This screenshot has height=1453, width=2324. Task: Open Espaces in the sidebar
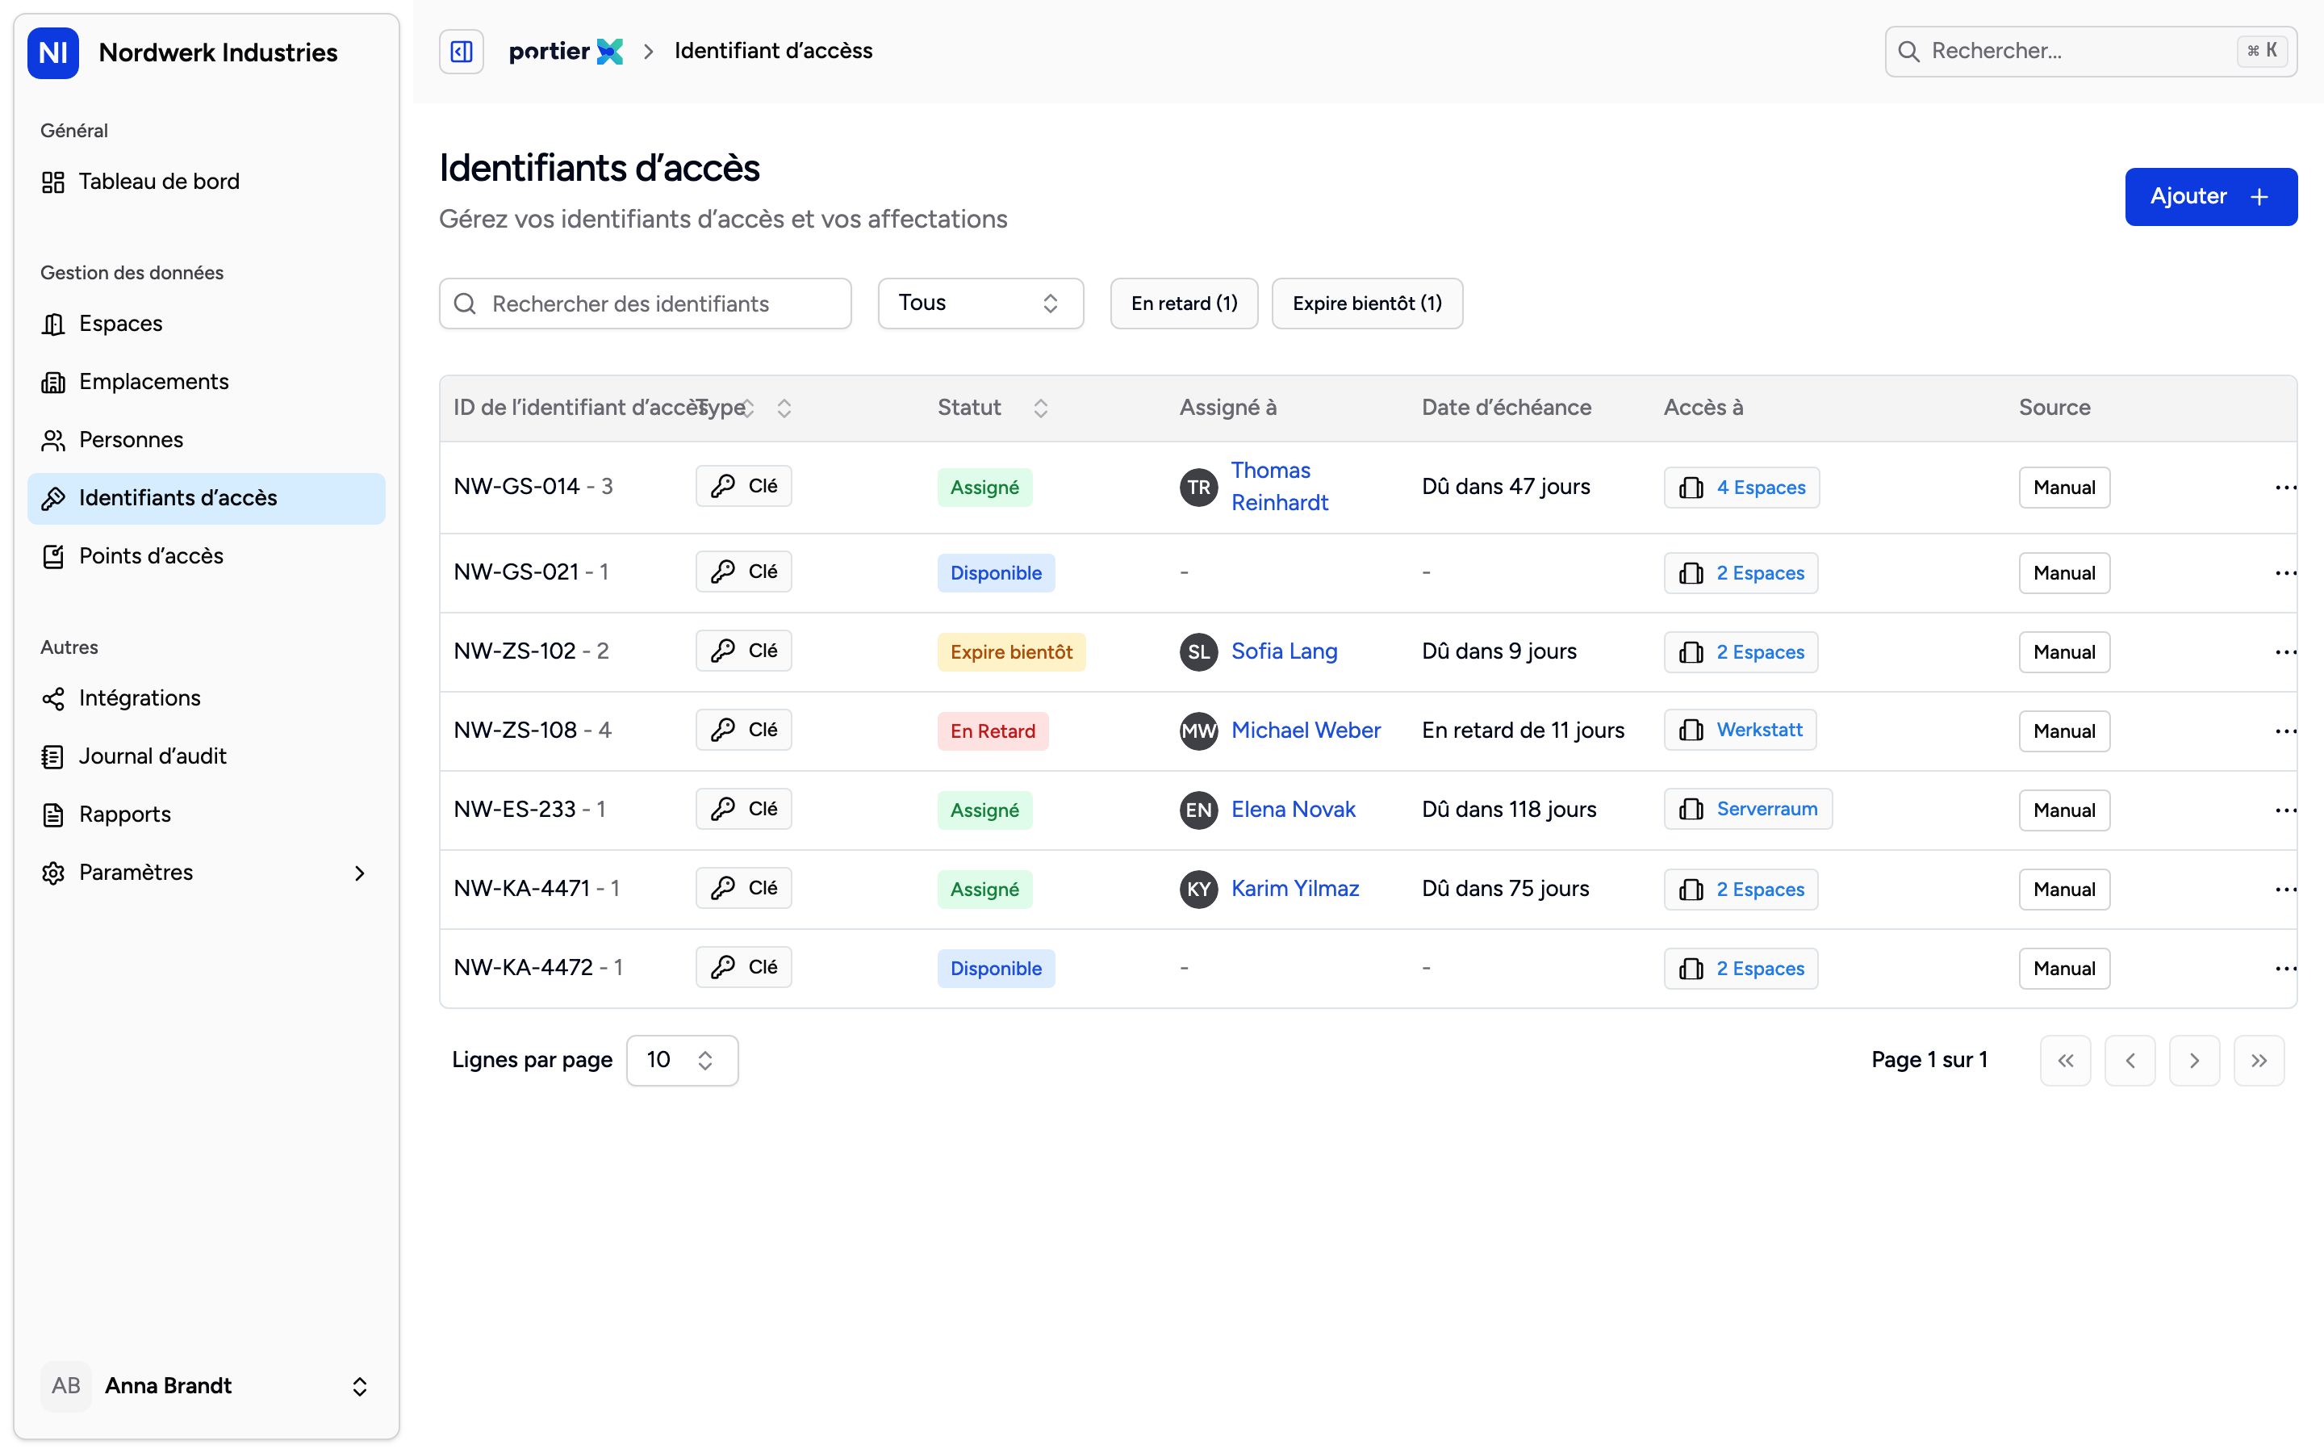[x=207, y=324]
